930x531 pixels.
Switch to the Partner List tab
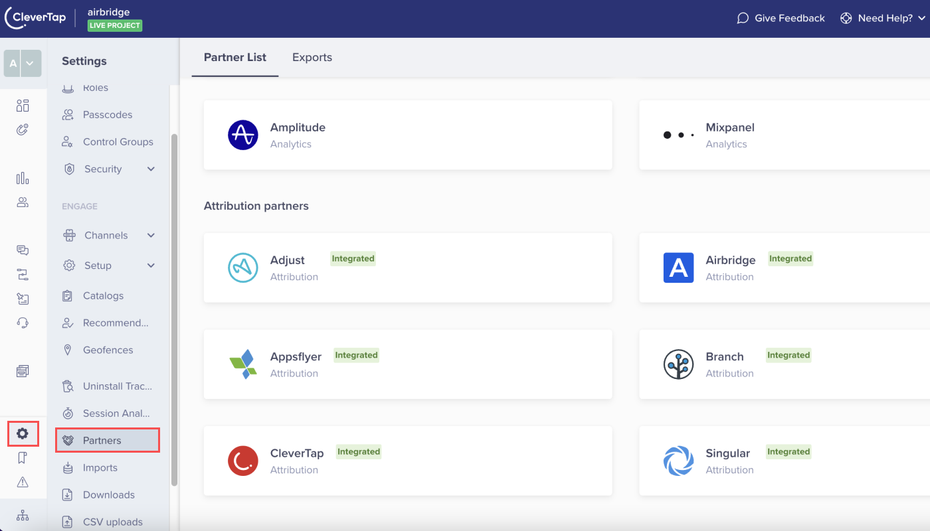tap(235, 57)
